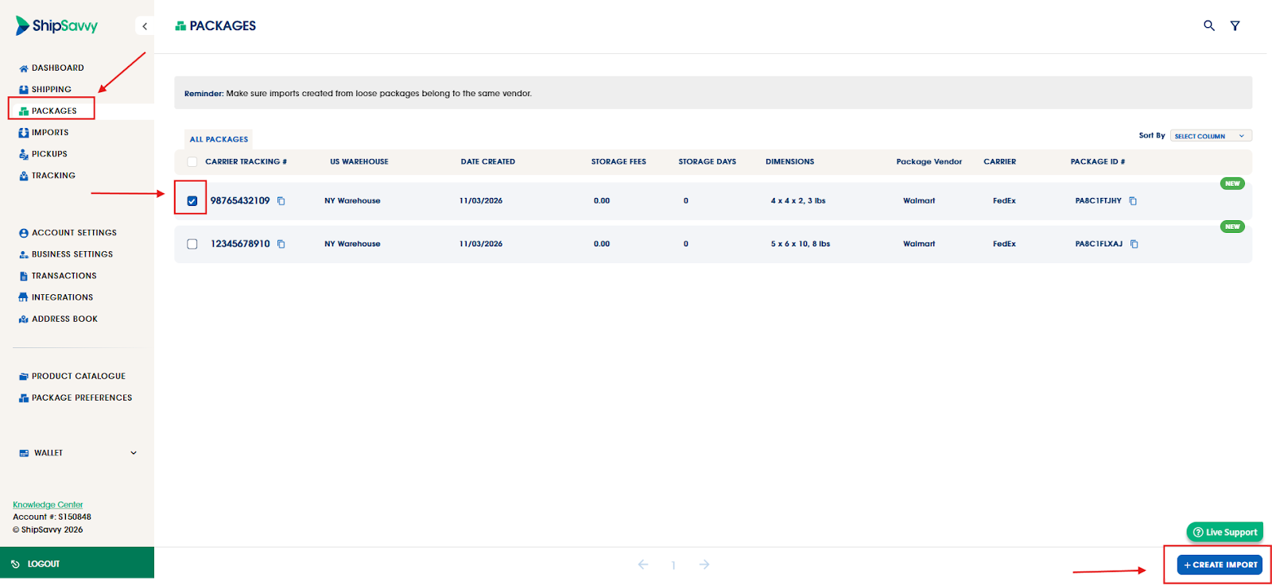Select Packages in the sidebar

54,110
